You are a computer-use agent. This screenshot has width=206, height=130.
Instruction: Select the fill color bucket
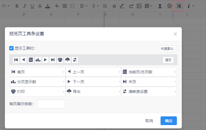pyautogui.click(x=57, y=6)
